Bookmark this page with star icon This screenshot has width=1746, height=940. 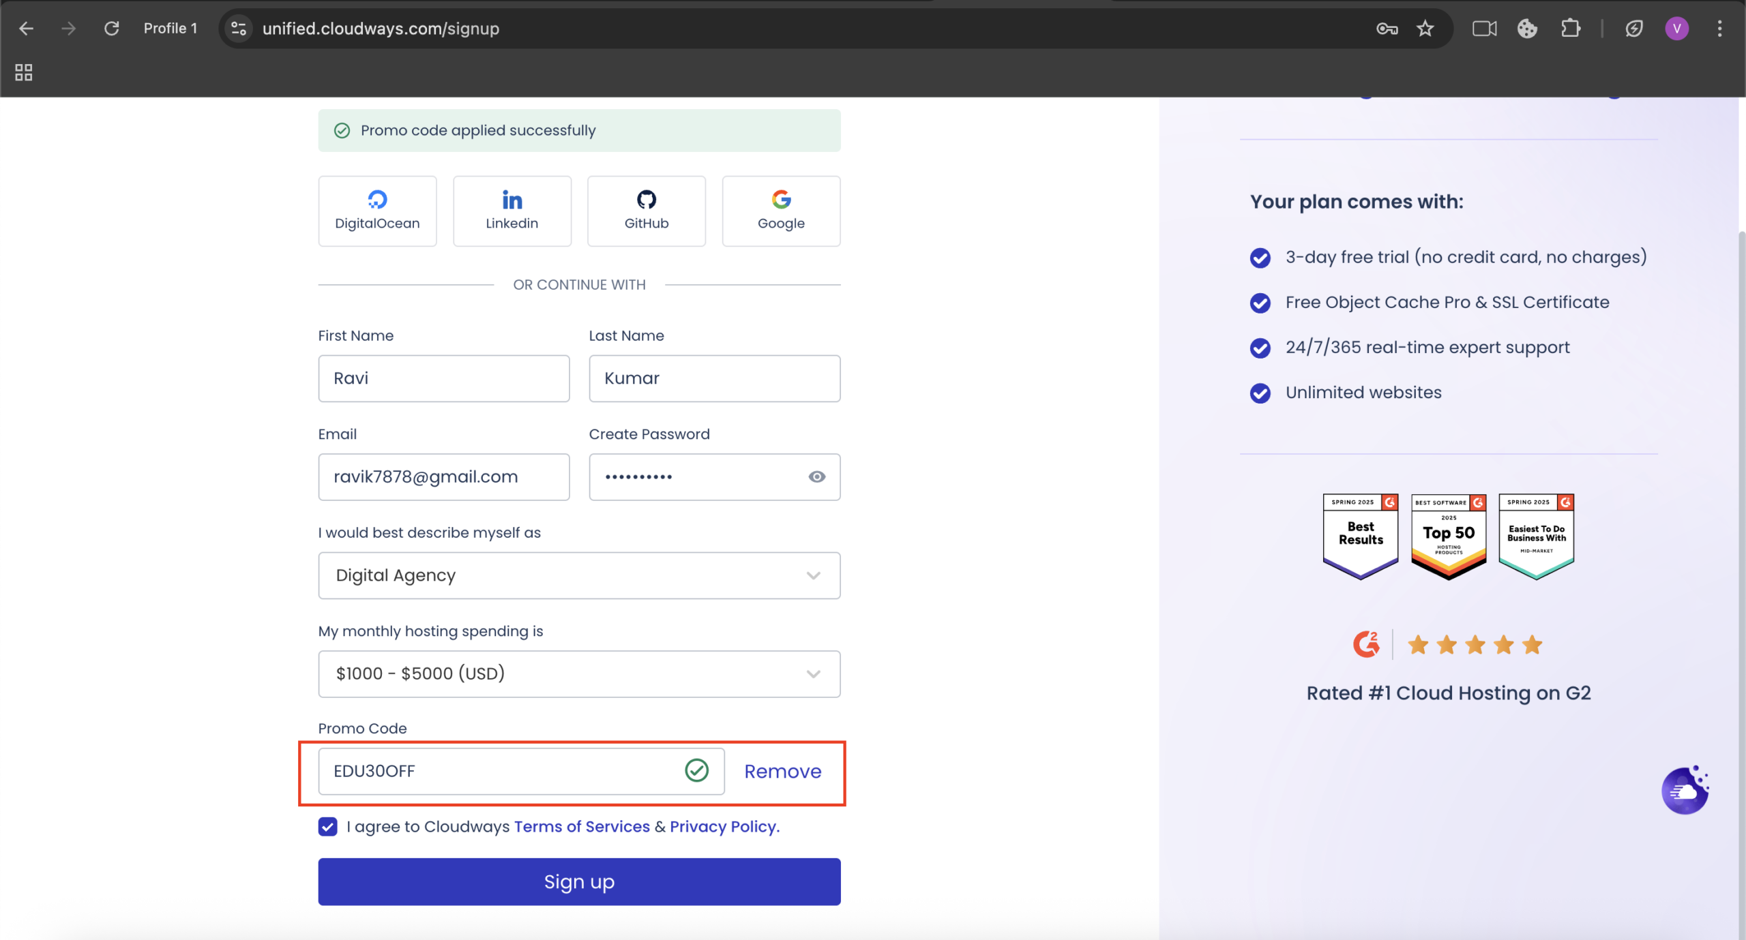[1425, 29]
